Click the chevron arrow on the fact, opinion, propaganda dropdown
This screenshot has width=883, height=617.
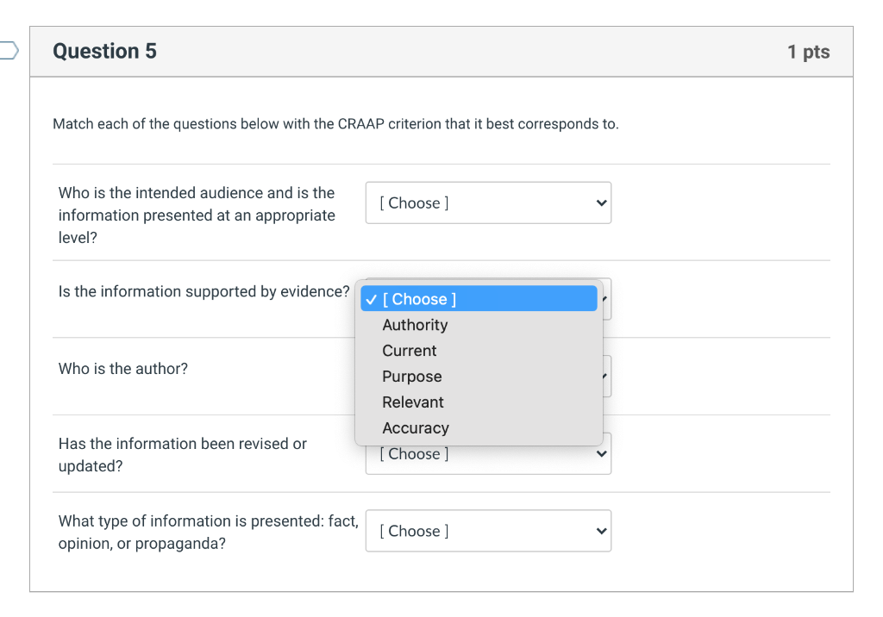coord(601,531)
